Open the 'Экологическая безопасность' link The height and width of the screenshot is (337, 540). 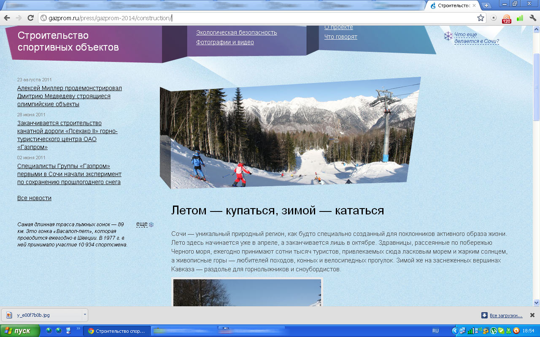tap(236, 32)
